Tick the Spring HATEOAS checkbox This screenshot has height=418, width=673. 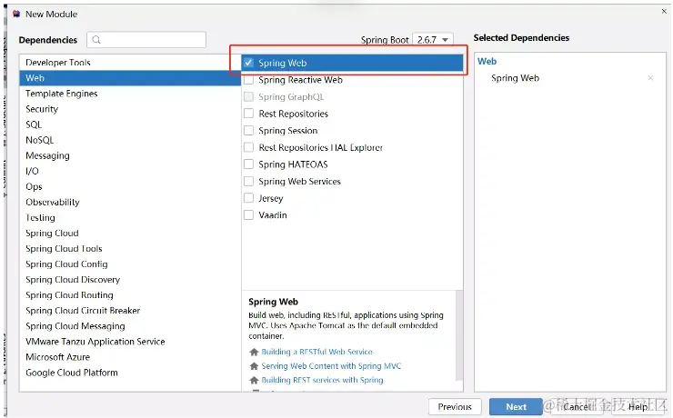coord(248,164)
